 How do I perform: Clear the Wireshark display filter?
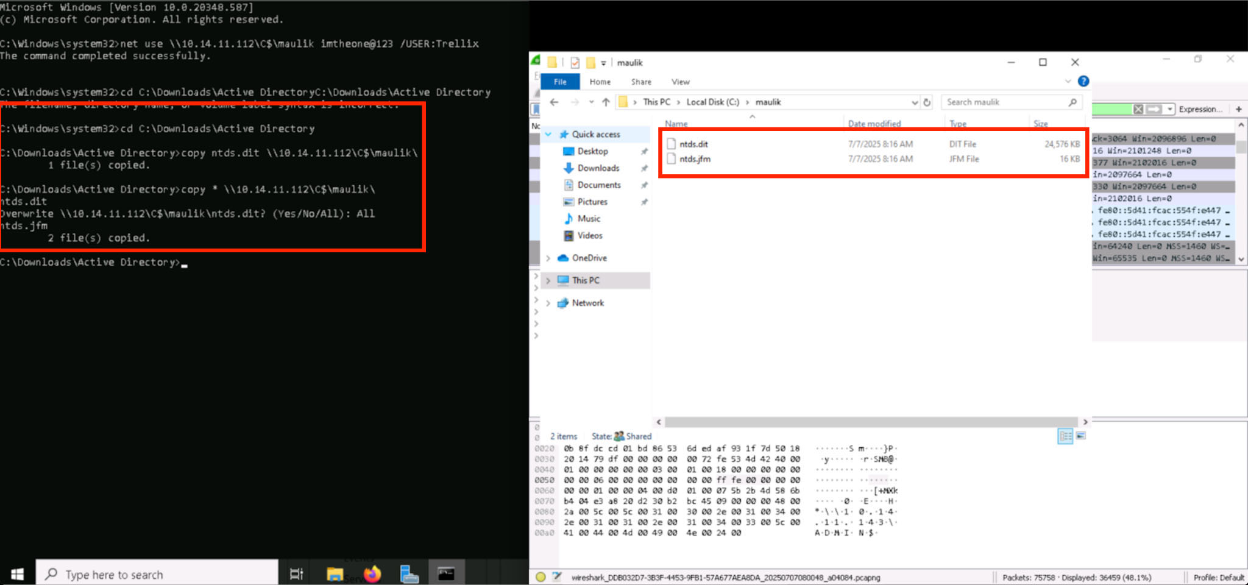(1138, 109)
